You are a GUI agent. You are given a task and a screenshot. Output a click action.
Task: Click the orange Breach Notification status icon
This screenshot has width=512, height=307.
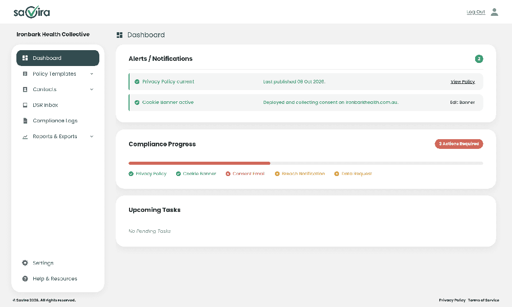pos(277,174)
